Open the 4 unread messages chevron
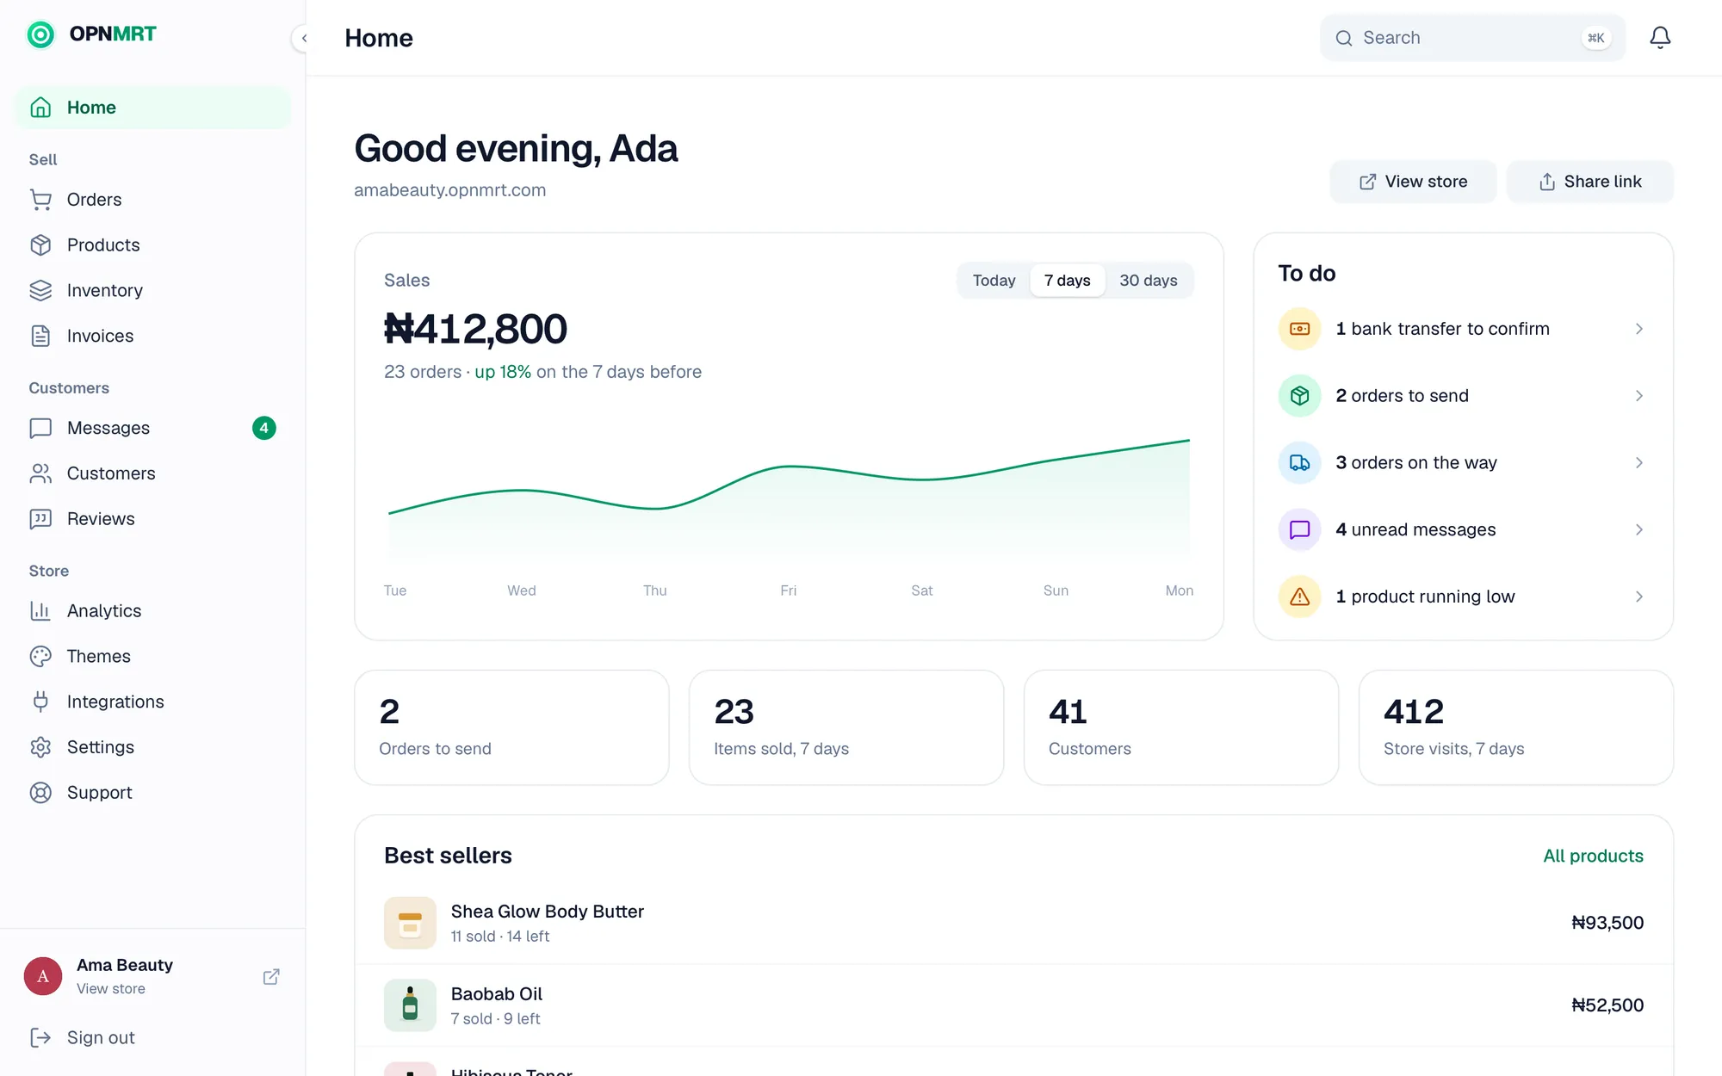The height and width of the screenshot is (1076, 1722). click(1639, 529)
